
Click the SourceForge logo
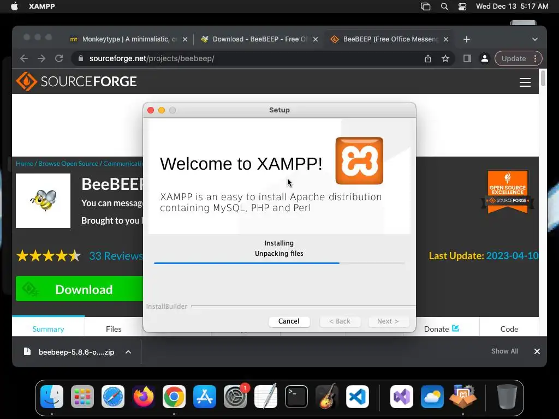pyautogui.click(x=76, y=81)
